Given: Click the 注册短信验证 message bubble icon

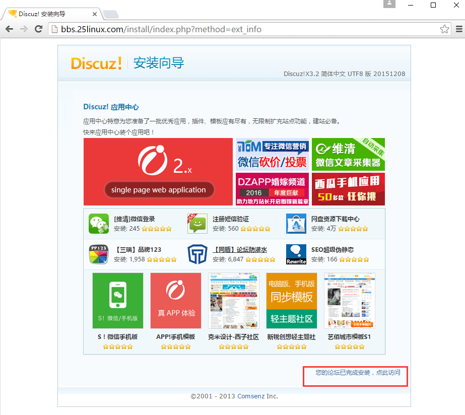Looking at the screenshot, I should 197,224.
